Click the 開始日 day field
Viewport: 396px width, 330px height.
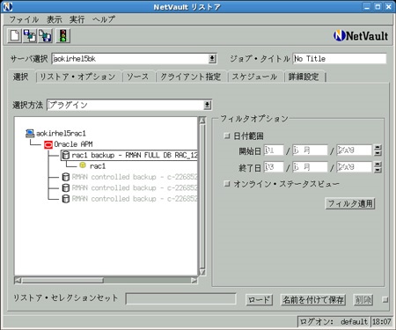click(274, 150)
